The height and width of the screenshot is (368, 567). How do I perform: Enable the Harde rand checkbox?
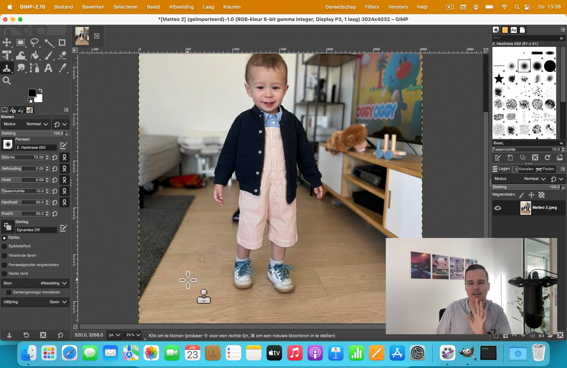click(4, 274)
